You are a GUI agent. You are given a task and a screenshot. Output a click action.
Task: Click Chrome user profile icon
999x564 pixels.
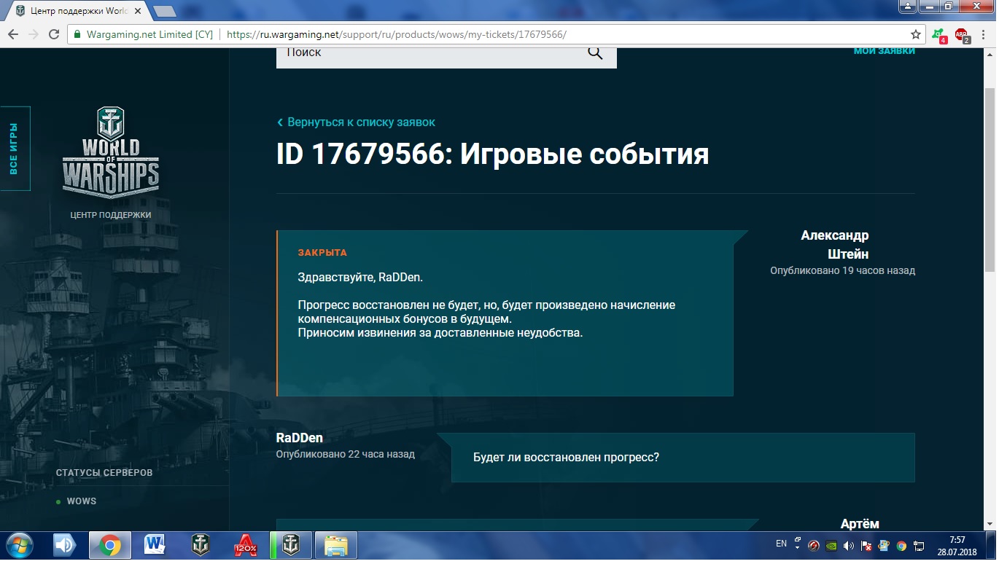(x=906, y=6)
